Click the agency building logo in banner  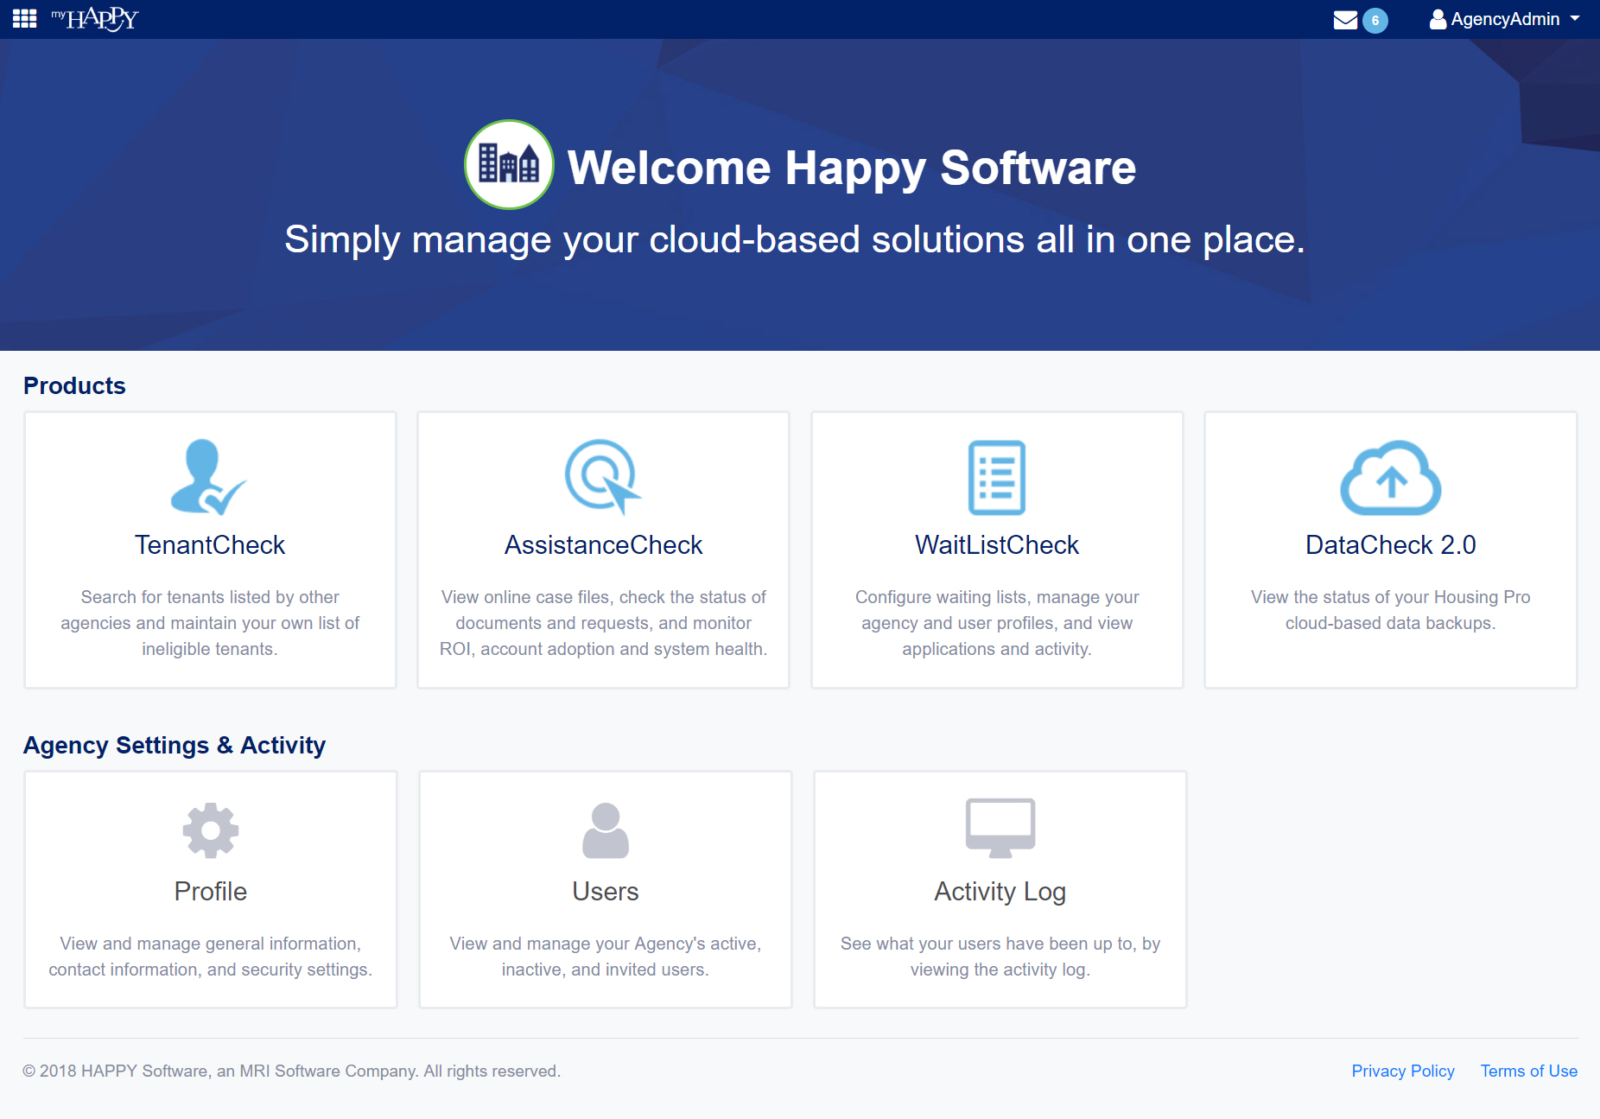[x=509, y=164]
